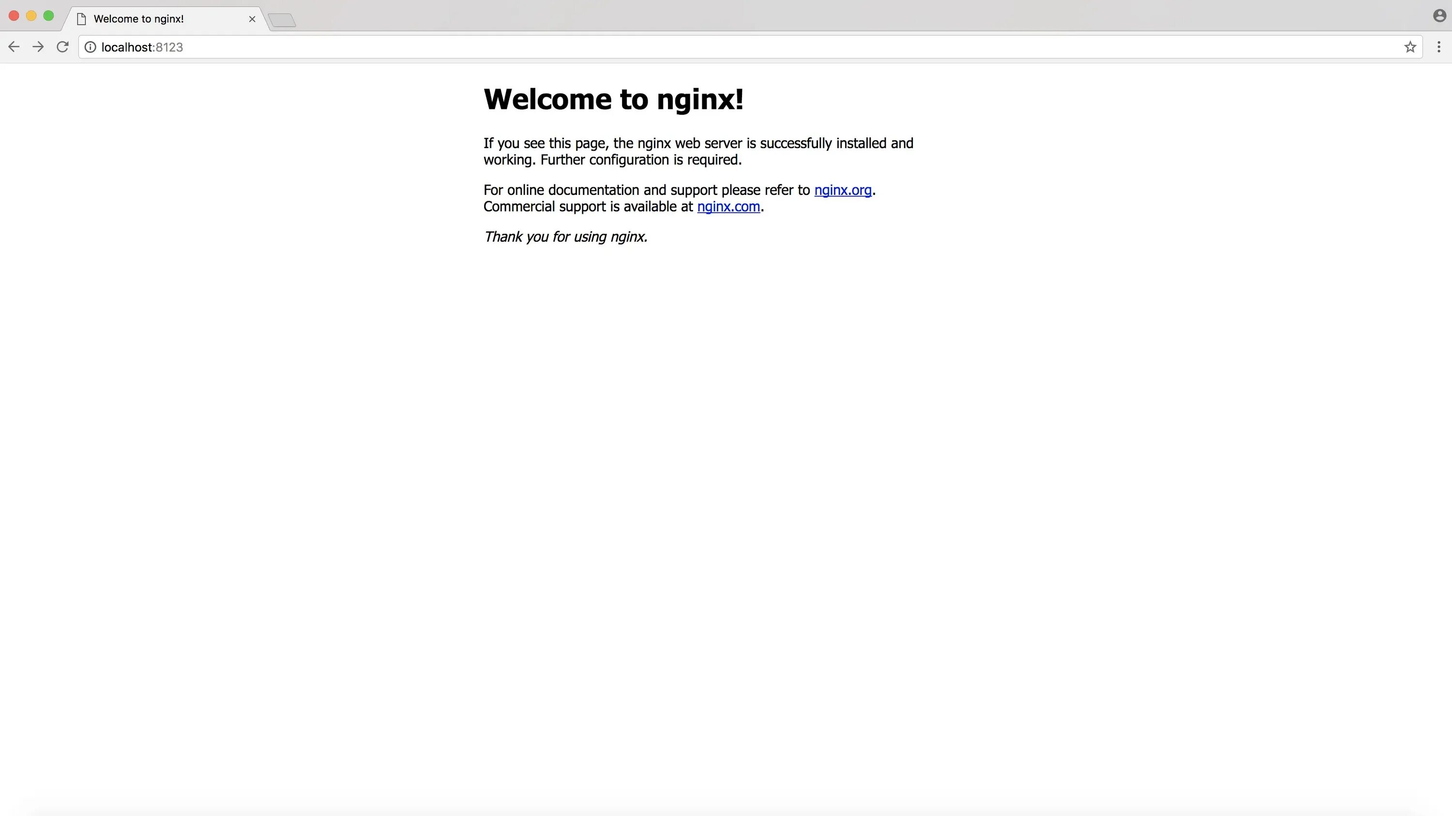Open the nginx.com link

tap(728, 207)
